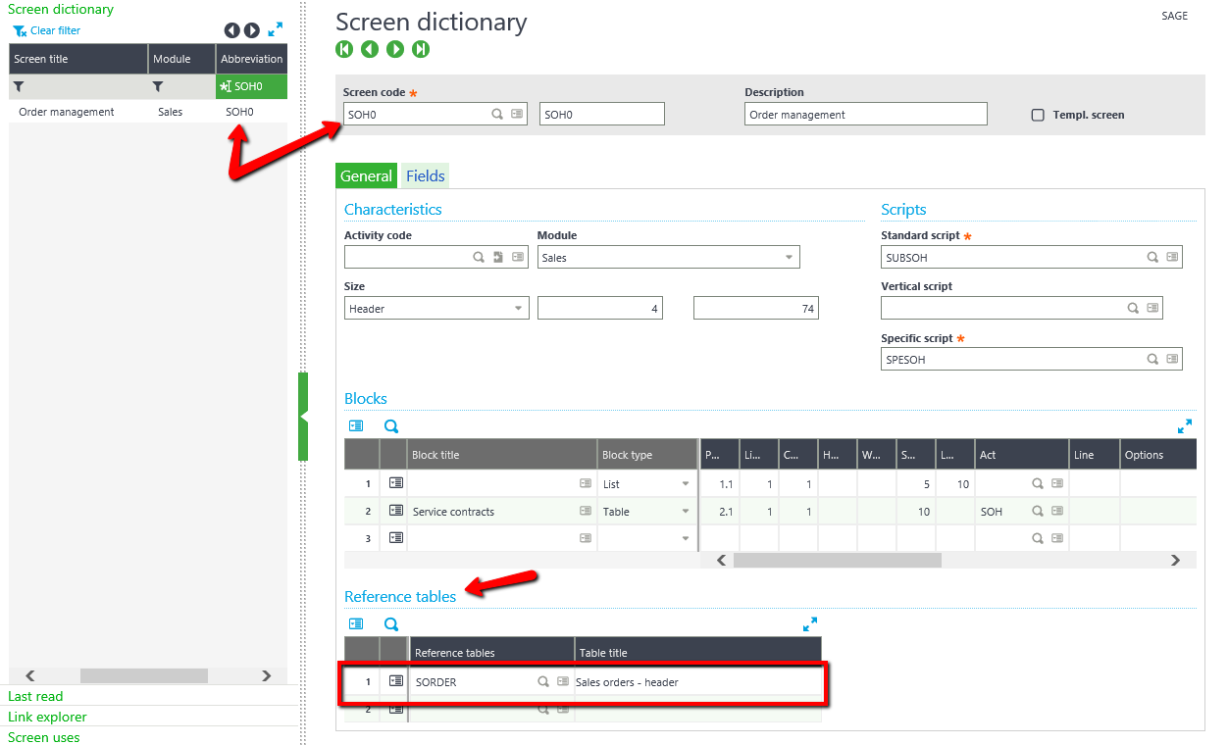Go to first record navigation icon

point(344,49)
